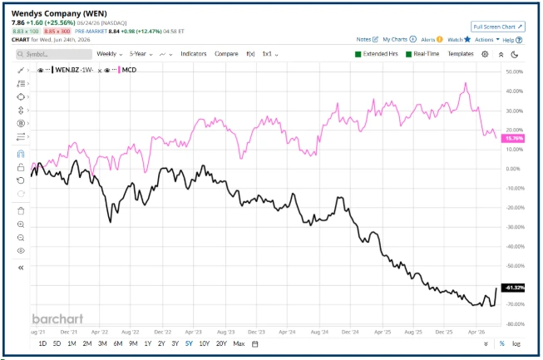Toggle the lock drawings icon
Viewport: 543px width, 360px height.
(21, 168)
